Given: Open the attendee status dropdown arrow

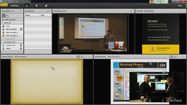Looking at the screenshot, I should tap(50, 6).
